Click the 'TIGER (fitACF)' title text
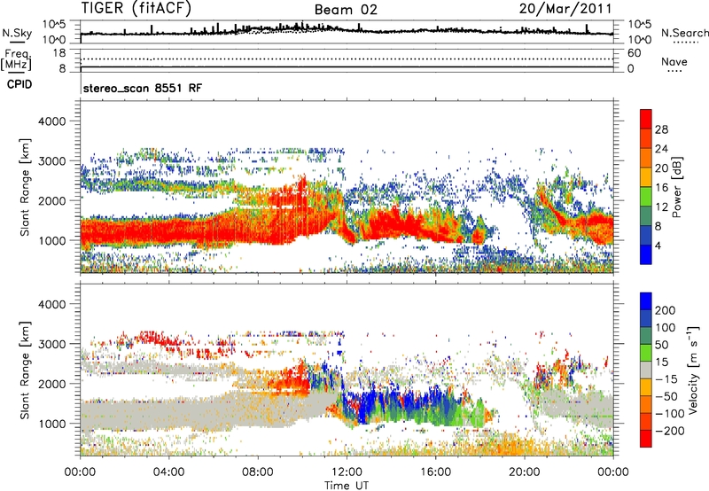The width and height of the screenshot is (709, 491). 136,8
